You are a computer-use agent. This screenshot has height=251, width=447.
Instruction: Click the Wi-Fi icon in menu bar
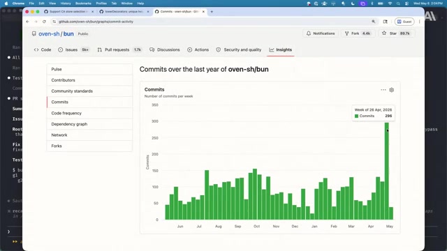[x=390, y=3]
